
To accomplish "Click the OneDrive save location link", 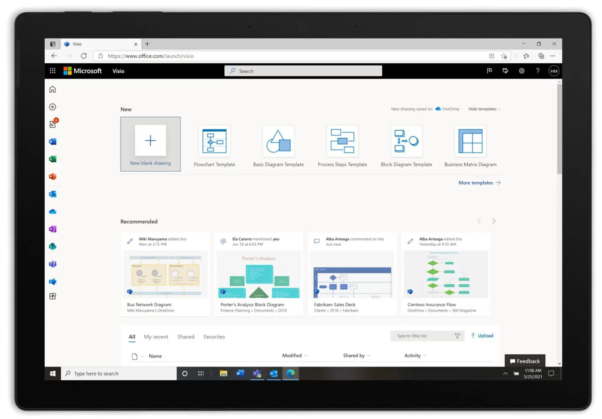I will pos(447,109).
